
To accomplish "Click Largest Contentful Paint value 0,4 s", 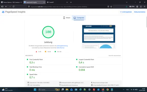I will [81, 62].
